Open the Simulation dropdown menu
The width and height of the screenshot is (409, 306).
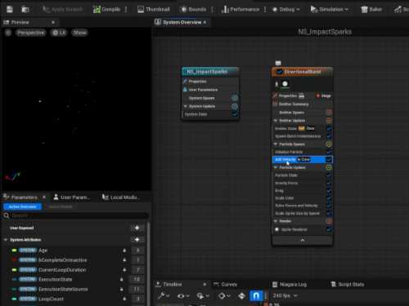click(x=330, y=10)
